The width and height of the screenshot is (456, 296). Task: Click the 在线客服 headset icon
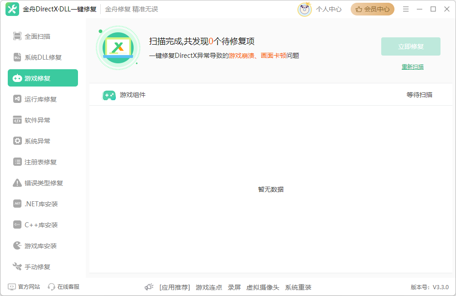pyautogui.click(x=51, y=287)
